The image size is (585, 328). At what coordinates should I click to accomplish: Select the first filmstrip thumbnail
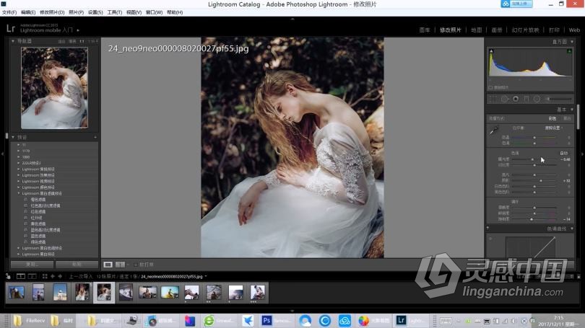[x=17, y=293]
